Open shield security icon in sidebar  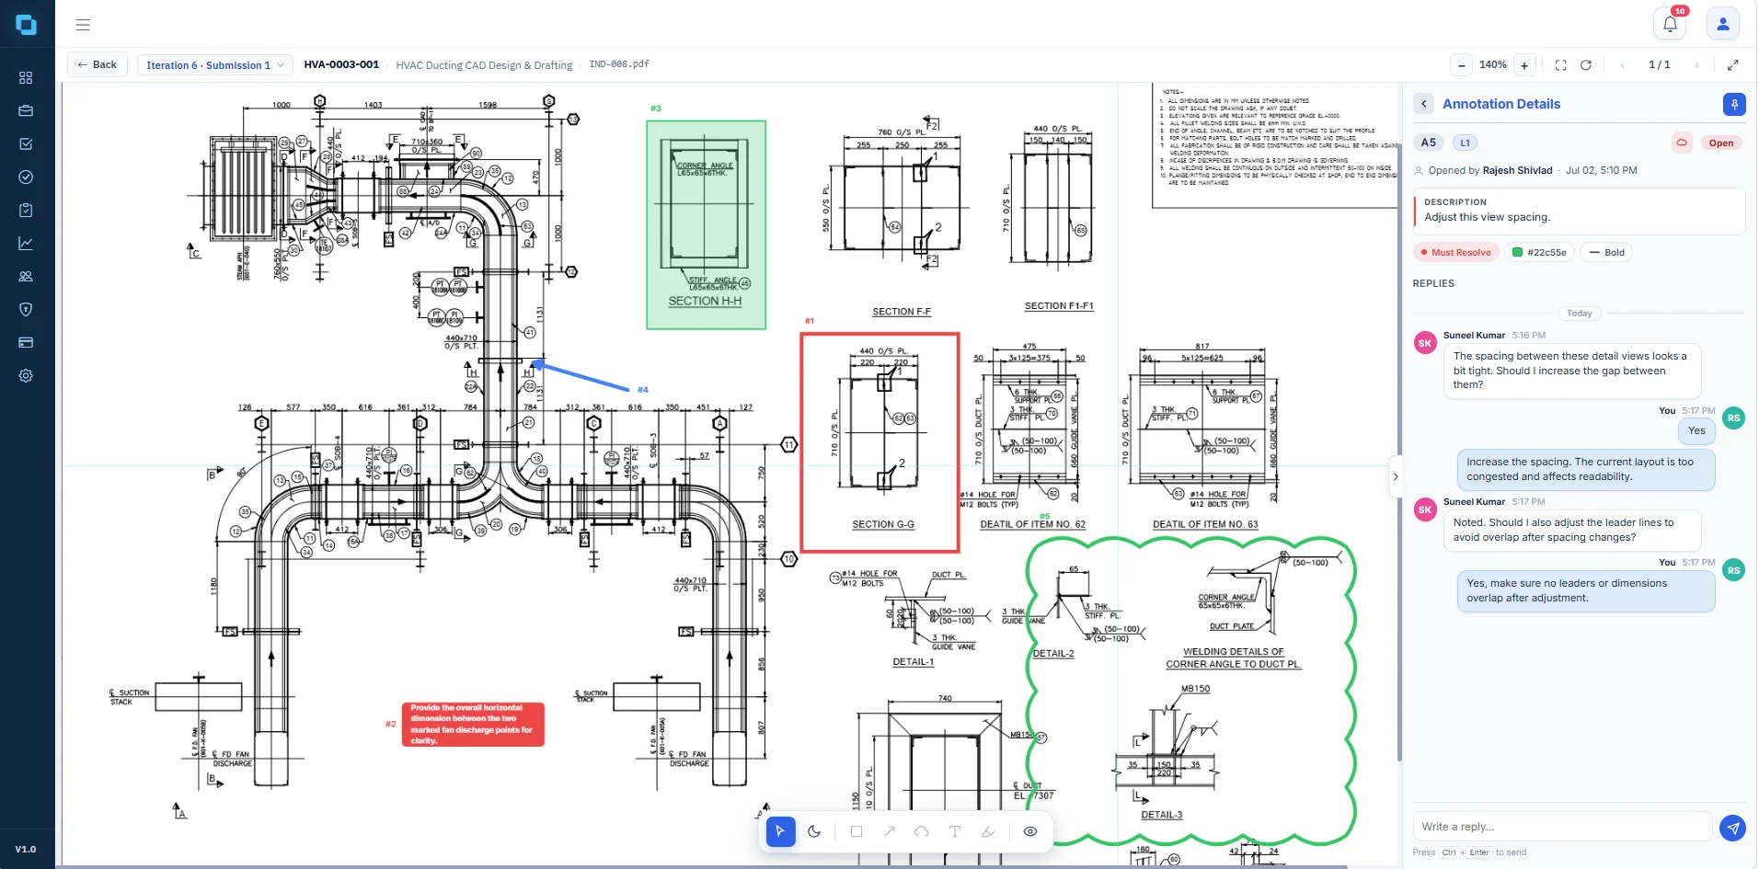[26, 309]
